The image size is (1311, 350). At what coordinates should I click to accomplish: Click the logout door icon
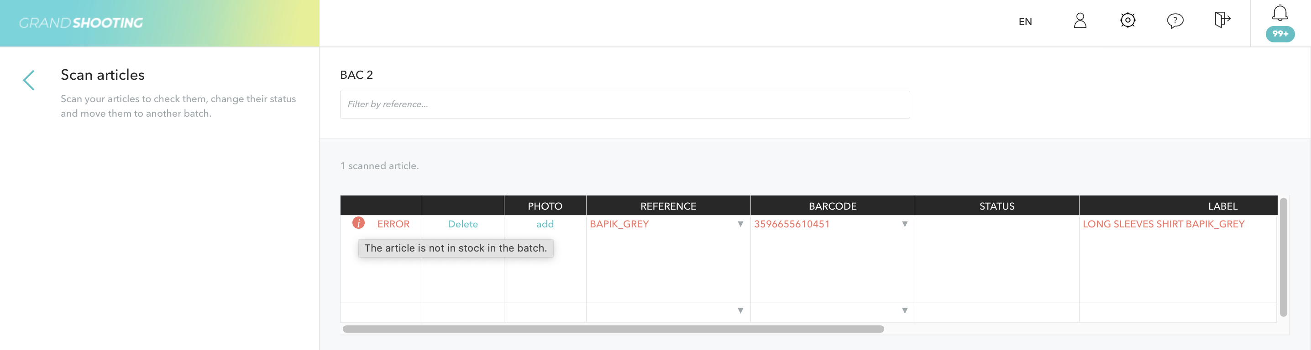(1222, 20)
